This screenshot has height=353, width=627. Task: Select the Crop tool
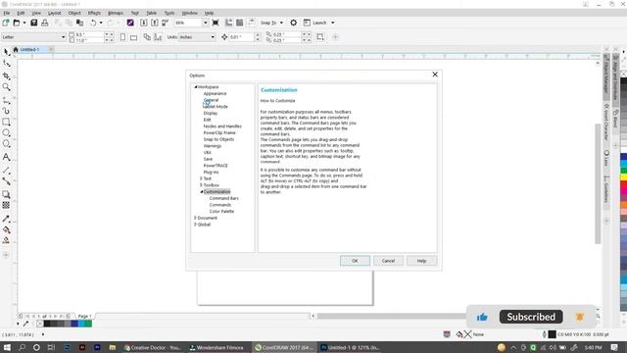tap(7, 76)
